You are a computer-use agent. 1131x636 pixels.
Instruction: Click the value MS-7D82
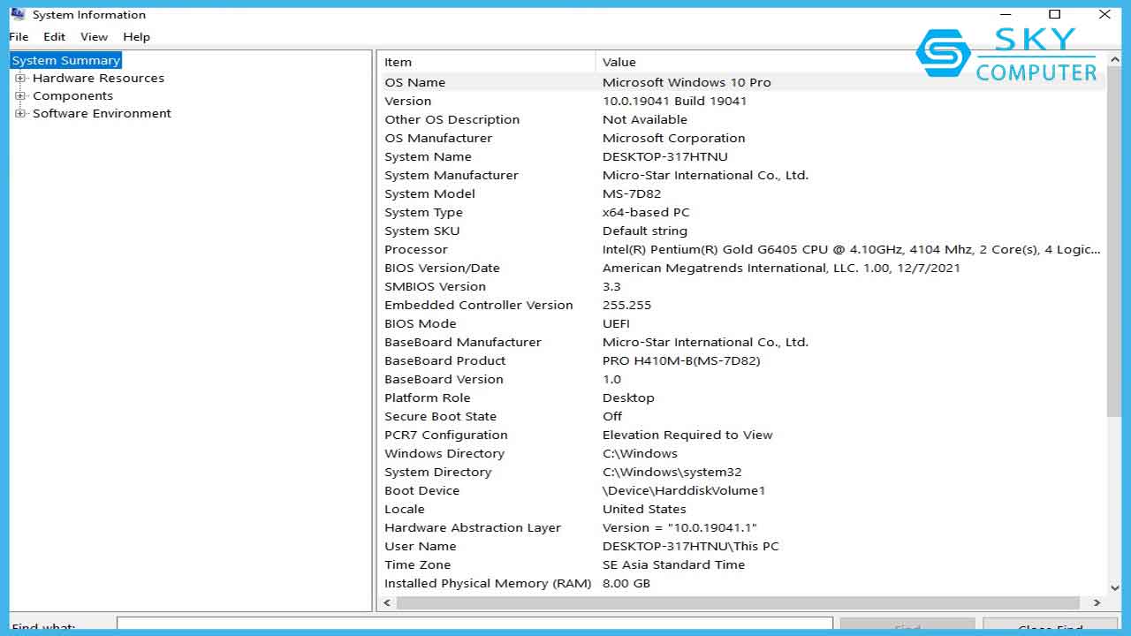click(631, 193)
